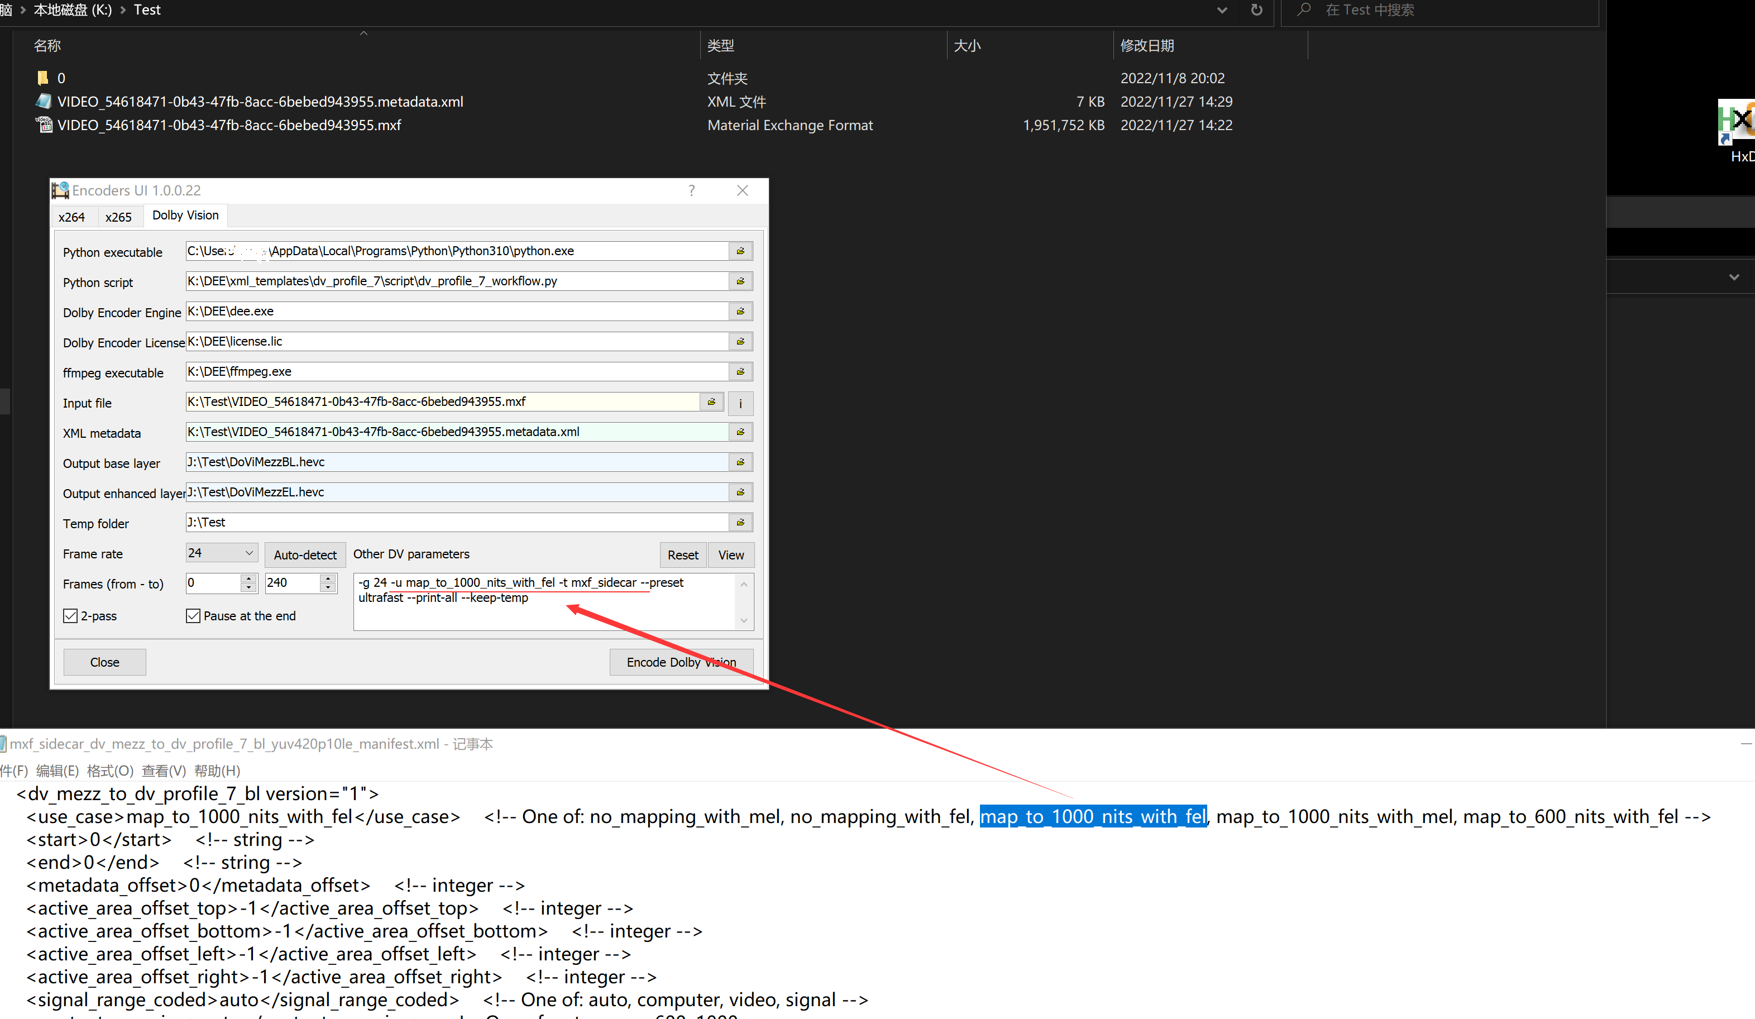Uncheck Pause at the end

pyautogui.click(x=194, y=616)
